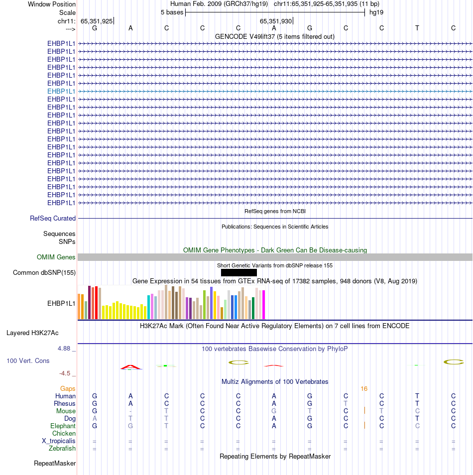Image resolution: width=473 pixels, height=475 pixels.
Task: Click the orange gap marker in Mouse row
Action: click(364, 411)
